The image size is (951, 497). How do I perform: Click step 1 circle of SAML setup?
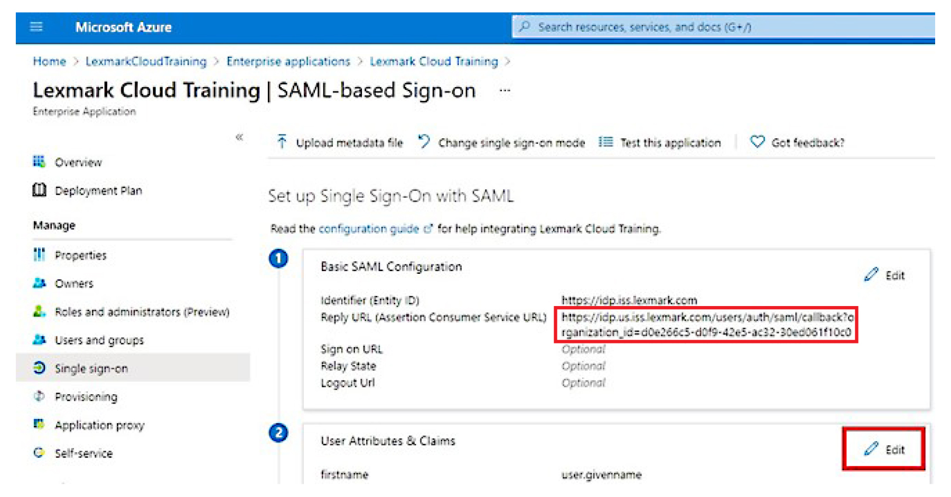(x=278, y=259)
